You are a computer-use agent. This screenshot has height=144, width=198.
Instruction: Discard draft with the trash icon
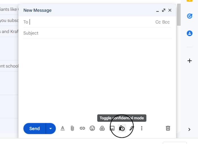[x=168, y=128]
